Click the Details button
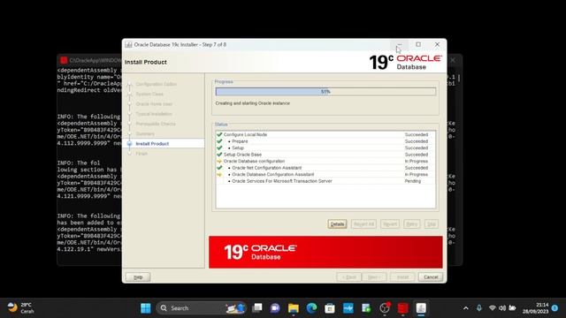Screen dimensions: 566x318 337,223
